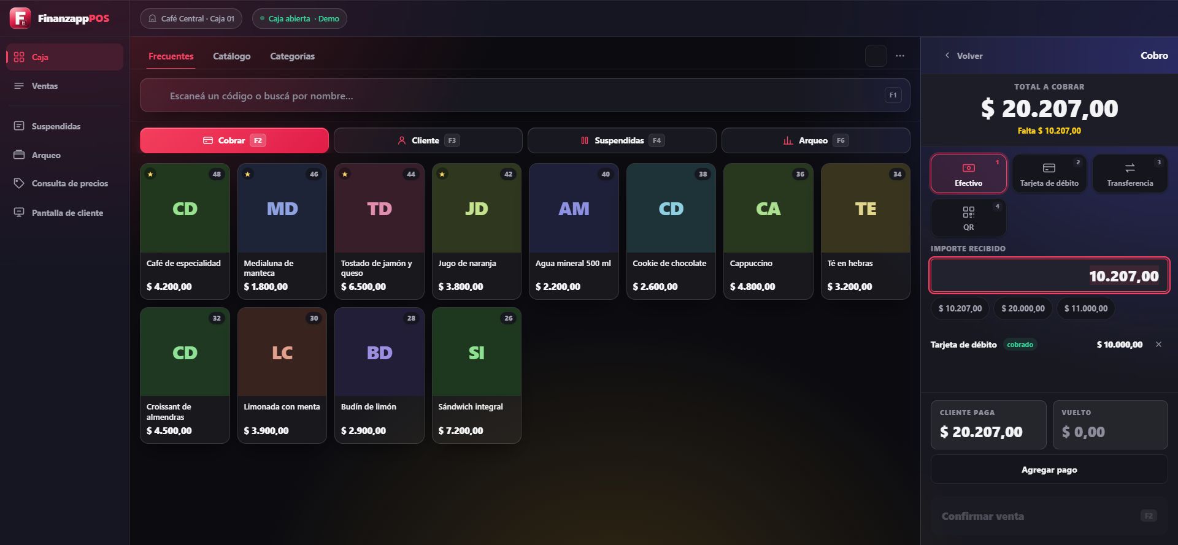Choose the $ 11.000,00 quick amount chip

pyautogui.click(x=1086, y=308)
